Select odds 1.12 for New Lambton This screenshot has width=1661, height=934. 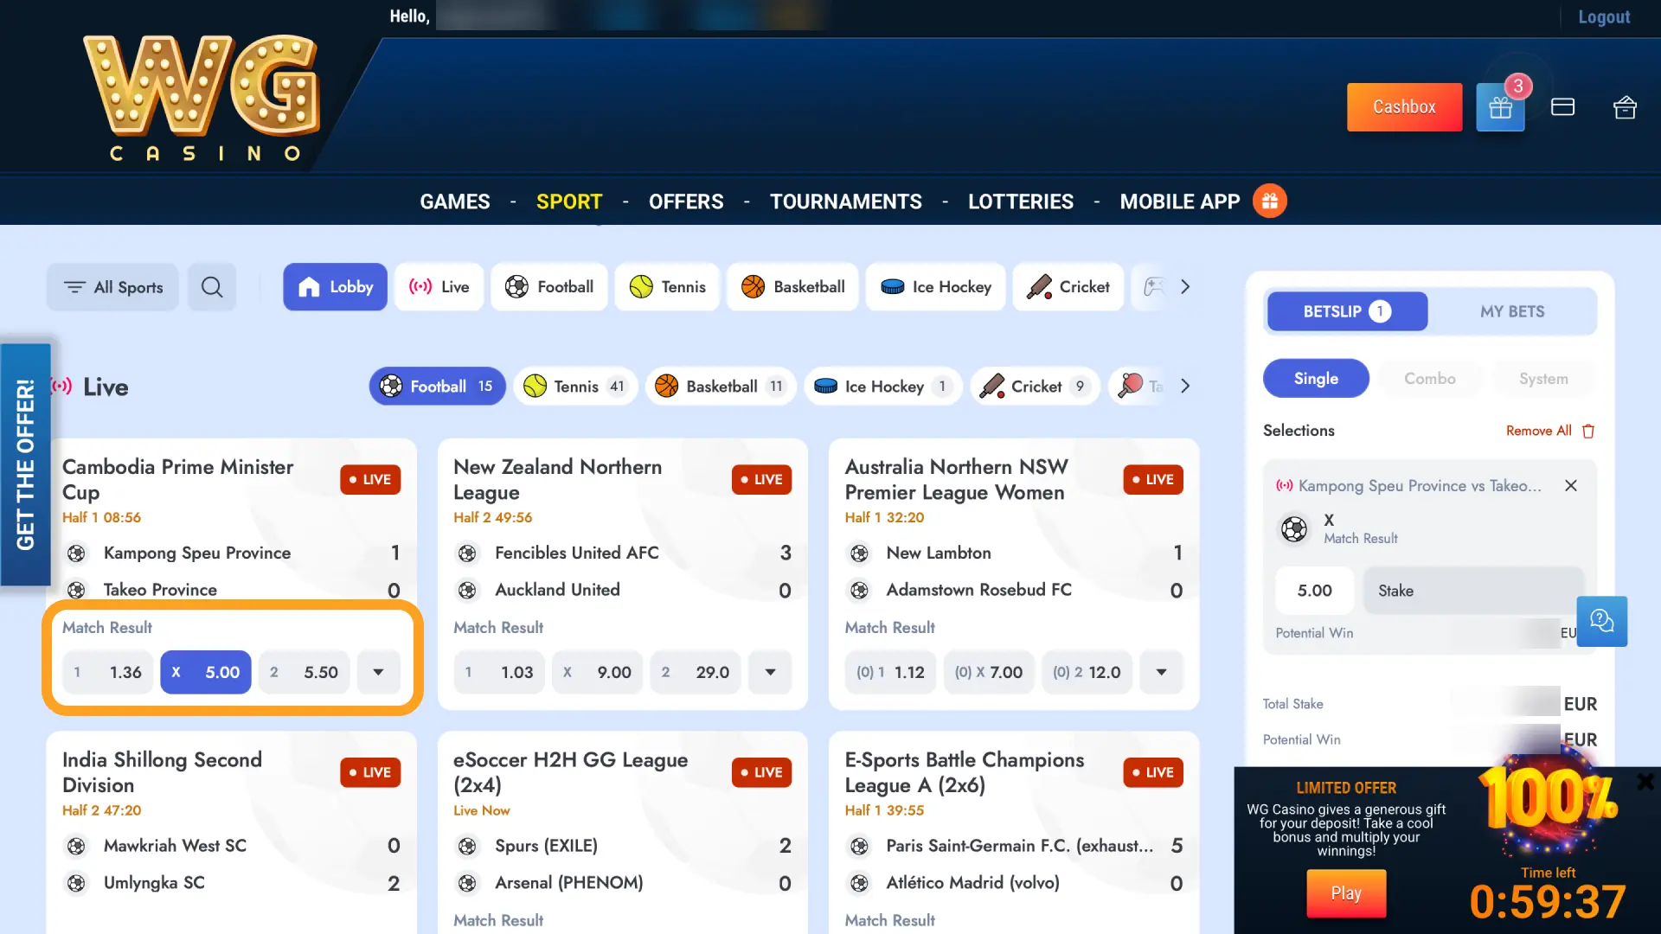[891, 672]
